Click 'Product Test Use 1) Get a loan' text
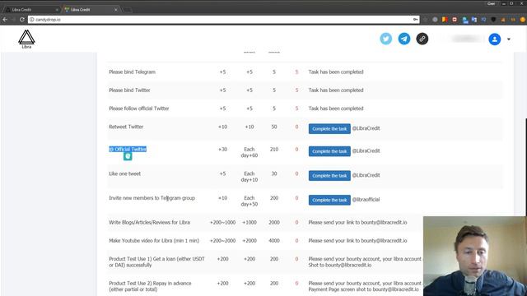Image resolution: width=527 pixels, height=296 pixels. pyautogui.click(x=156, y=261)
